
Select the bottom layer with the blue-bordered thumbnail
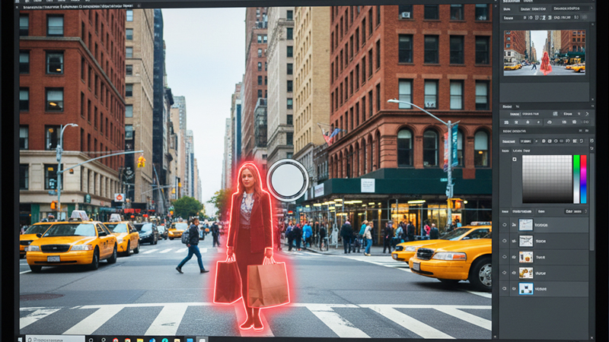click(x=526, y=290)
